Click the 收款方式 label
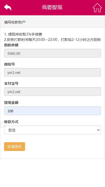The image size is (105, 187). coord(11,122)
